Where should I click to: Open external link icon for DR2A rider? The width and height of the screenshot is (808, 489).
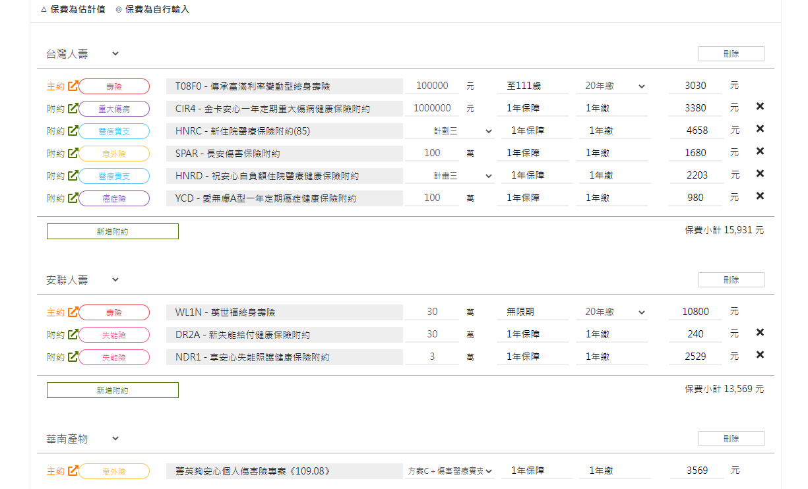73,334
